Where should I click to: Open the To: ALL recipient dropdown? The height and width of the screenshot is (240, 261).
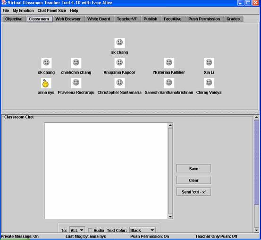tap(77, 230)
